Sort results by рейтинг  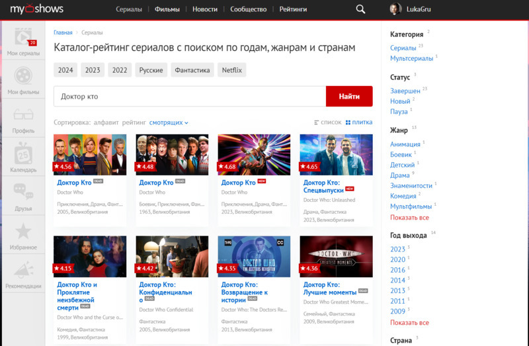(x=134, y=122)
